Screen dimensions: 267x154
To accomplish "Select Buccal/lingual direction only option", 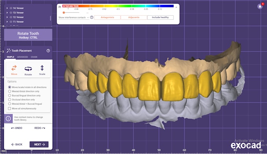I will (x=9, y=95).
